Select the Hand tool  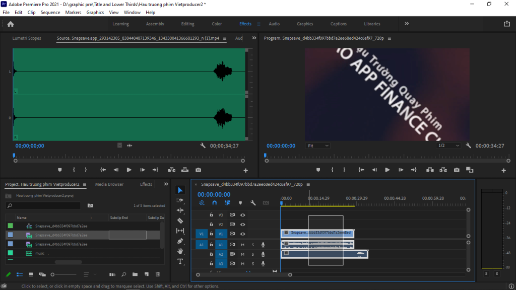pyautogui.click(x=180, y=251)
